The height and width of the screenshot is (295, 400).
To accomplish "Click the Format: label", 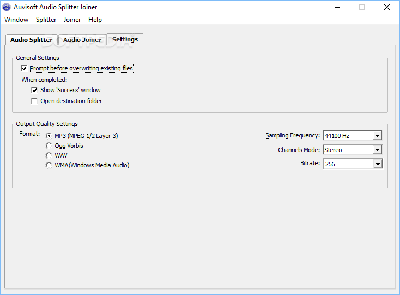I will (29, 134).
